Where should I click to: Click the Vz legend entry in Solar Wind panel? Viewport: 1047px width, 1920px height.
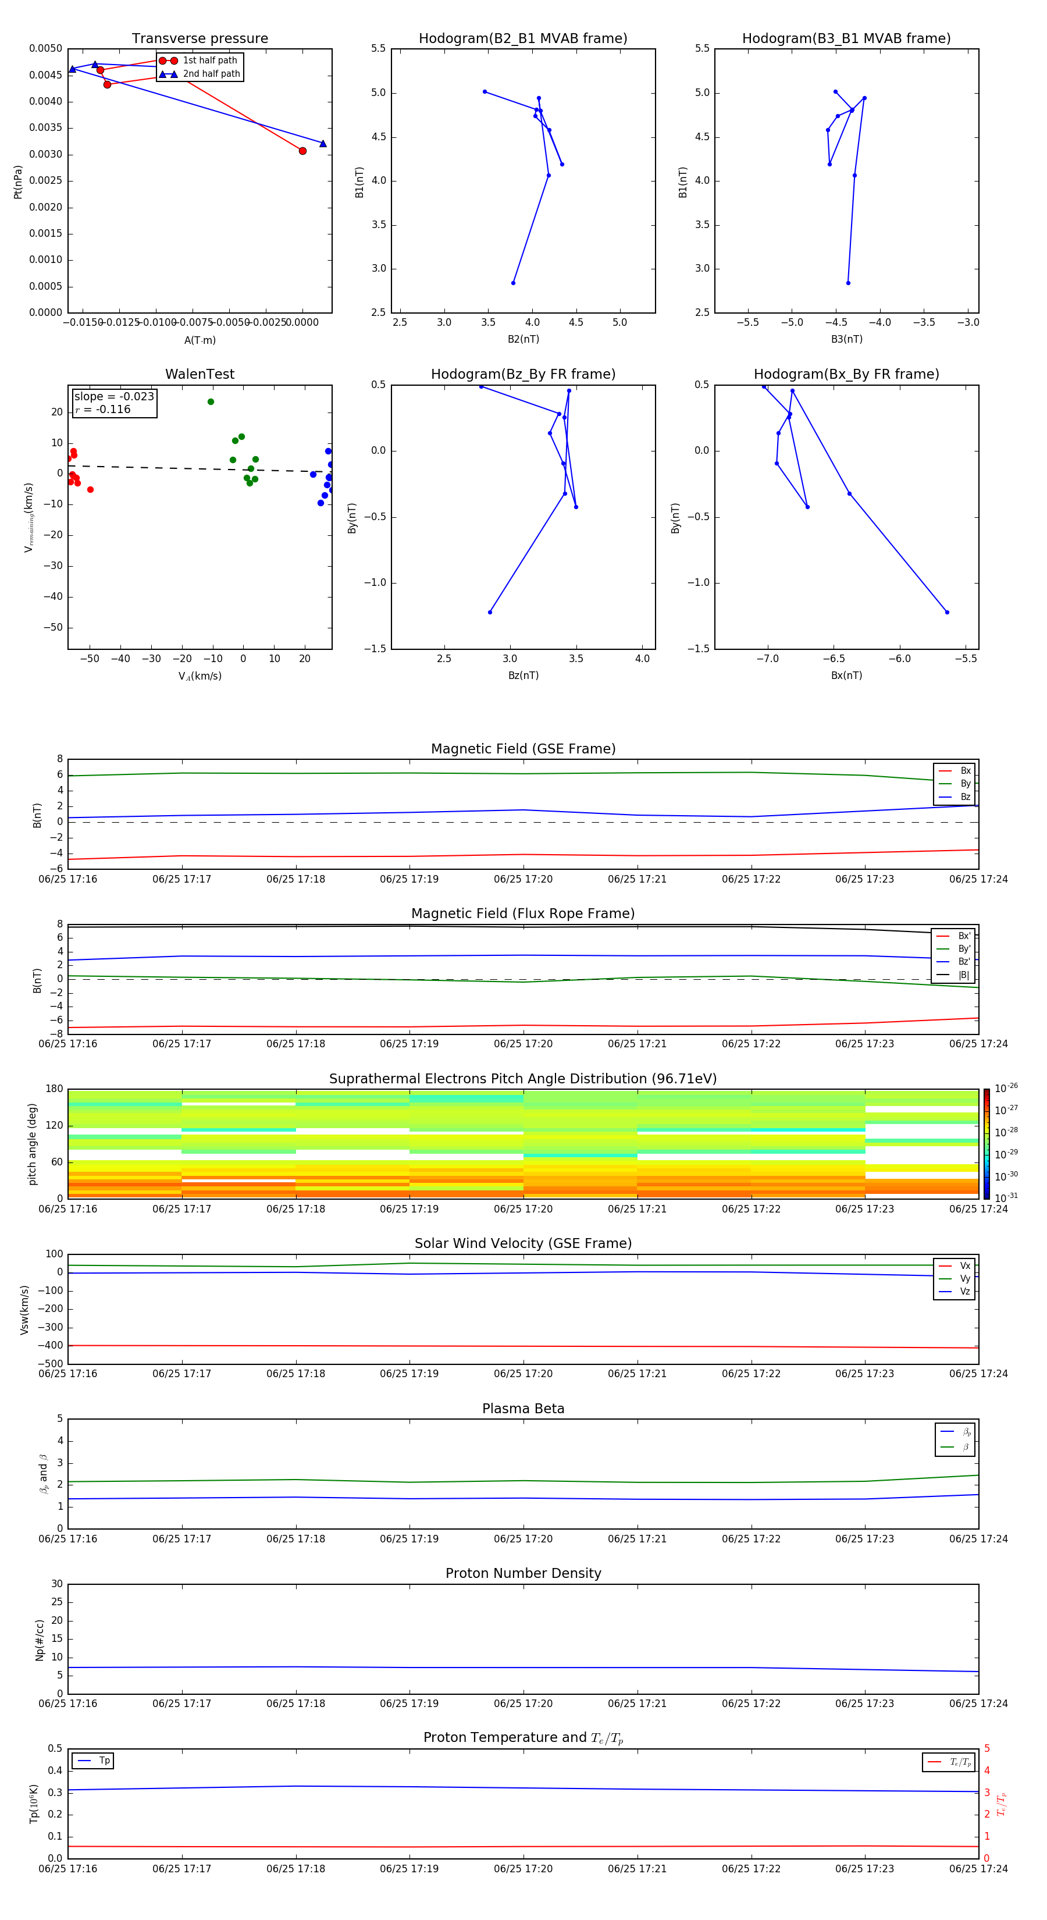955,1292
